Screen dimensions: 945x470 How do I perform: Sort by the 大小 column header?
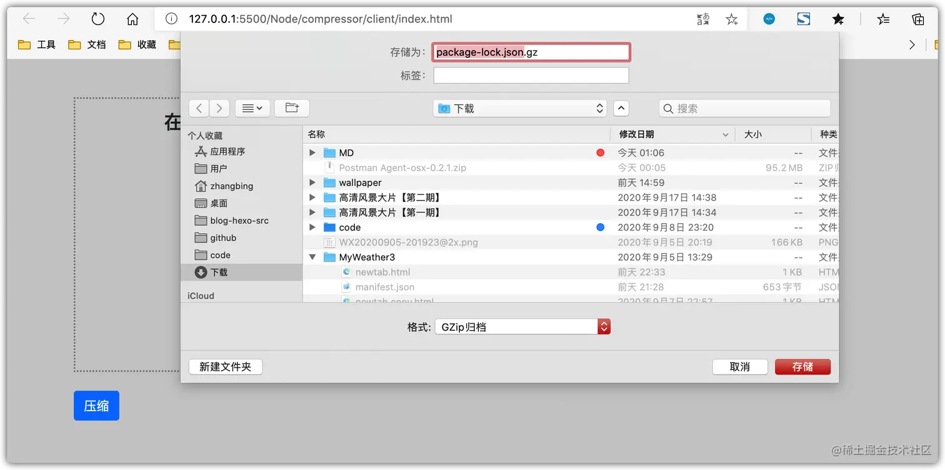tap(774, 134)
